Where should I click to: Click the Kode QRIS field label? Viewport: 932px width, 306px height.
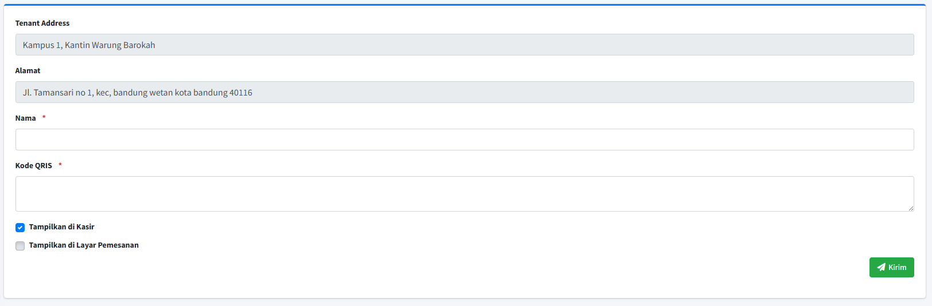coord(33,166)
